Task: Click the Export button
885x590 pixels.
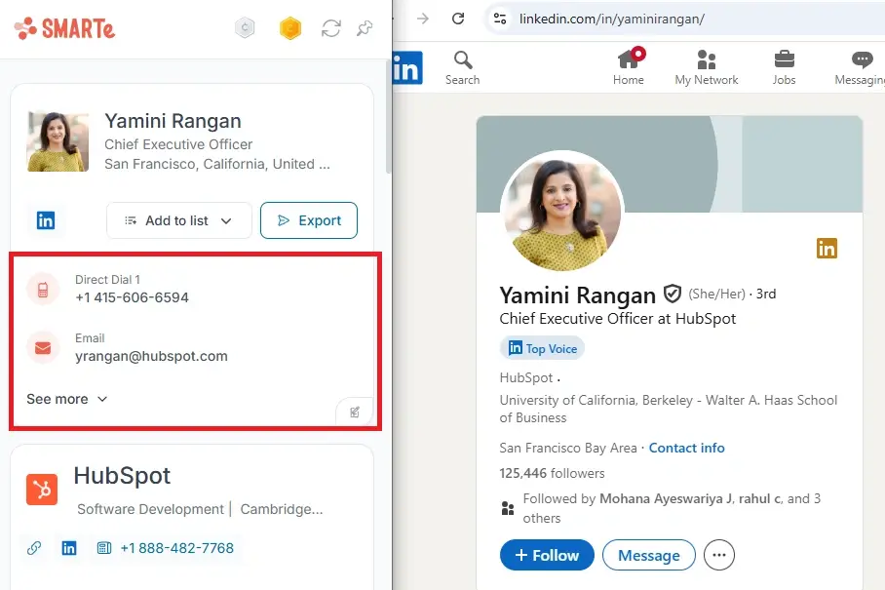Action: coord(309,220)
